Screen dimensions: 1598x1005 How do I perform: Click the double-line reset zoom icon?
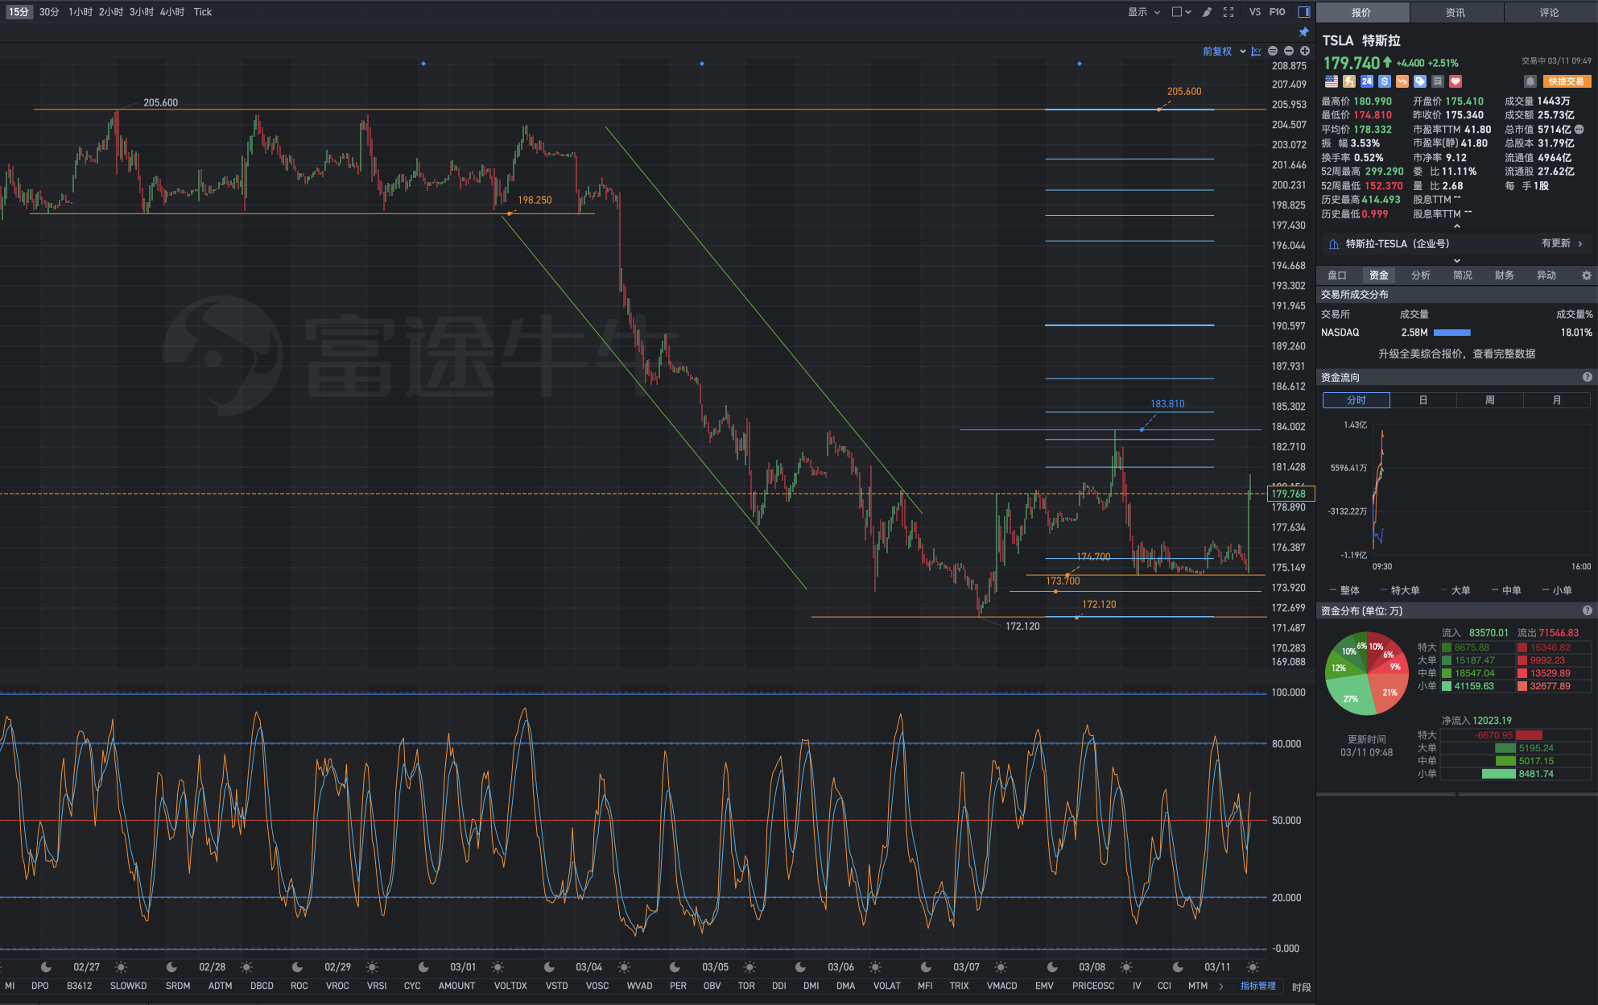1273,51
